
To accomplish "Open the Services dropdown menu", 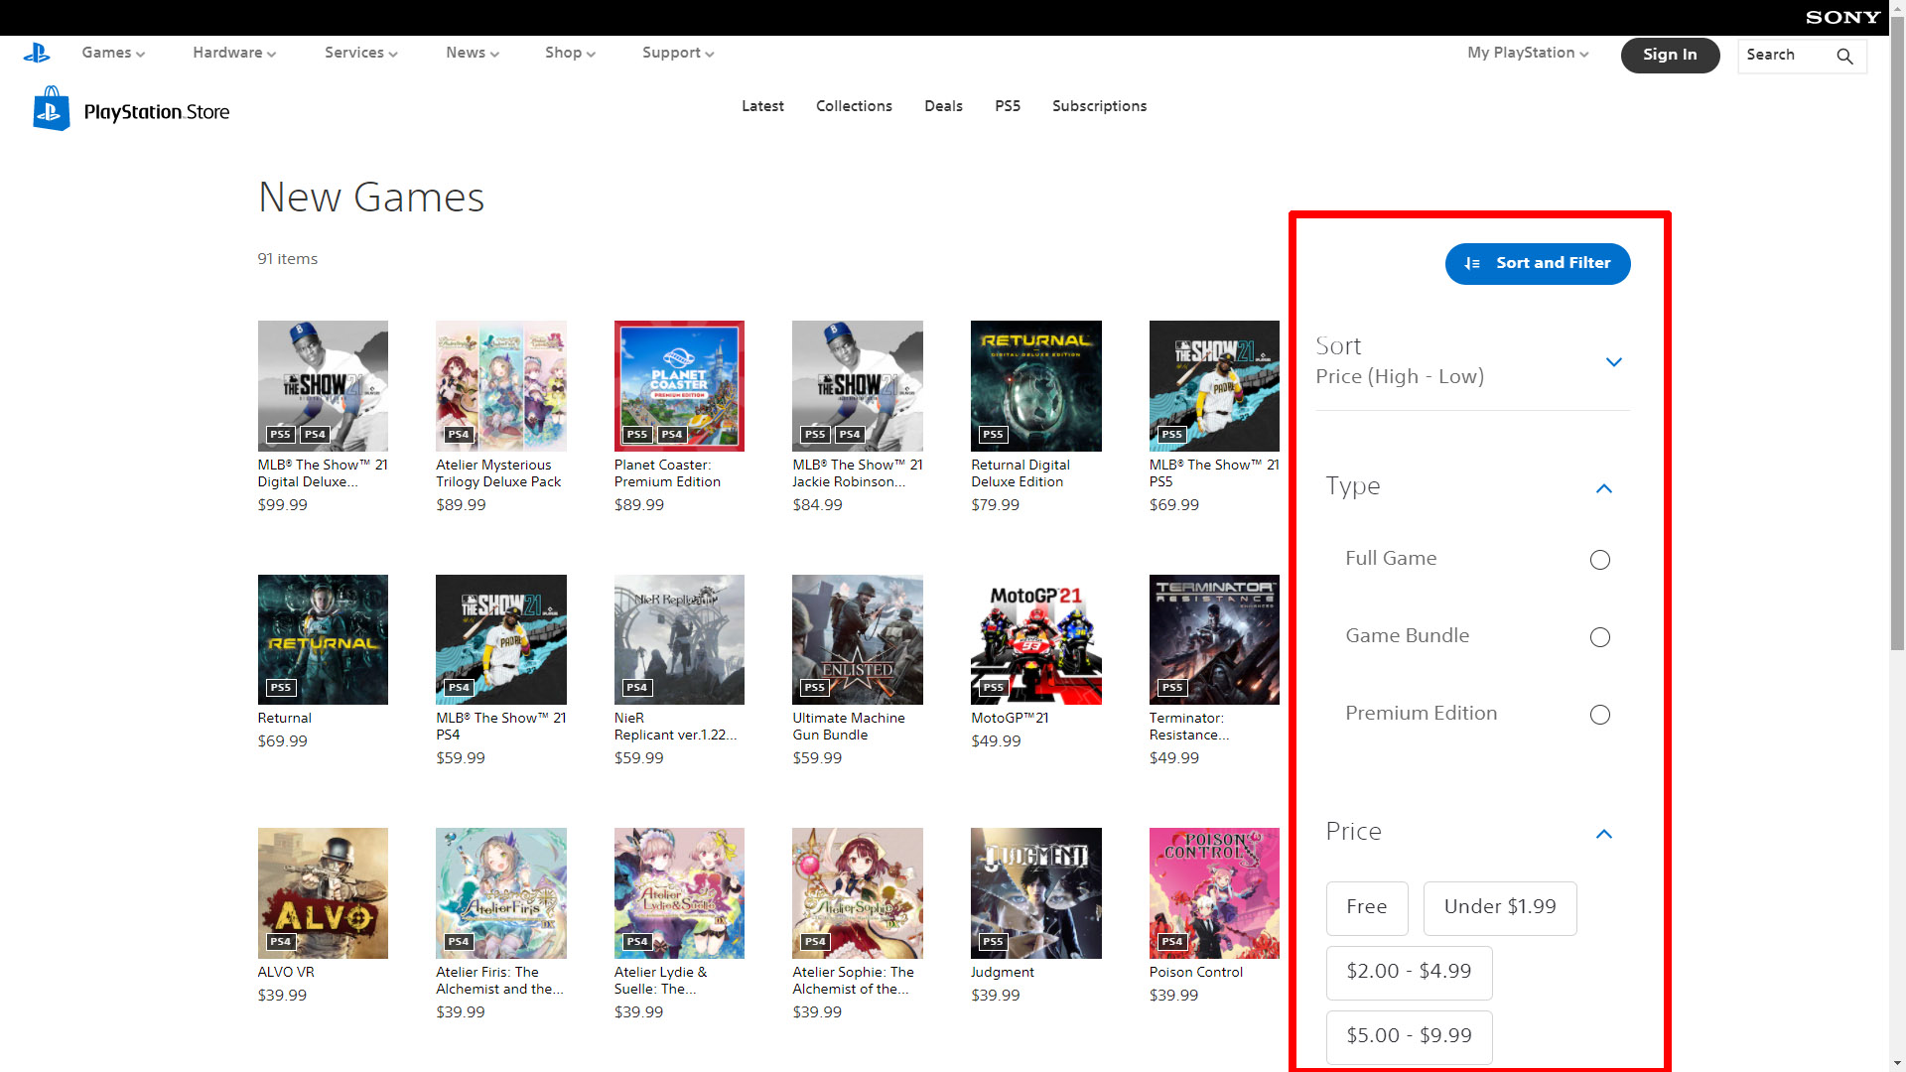I will pyautogui.click(x=360, y=53).
